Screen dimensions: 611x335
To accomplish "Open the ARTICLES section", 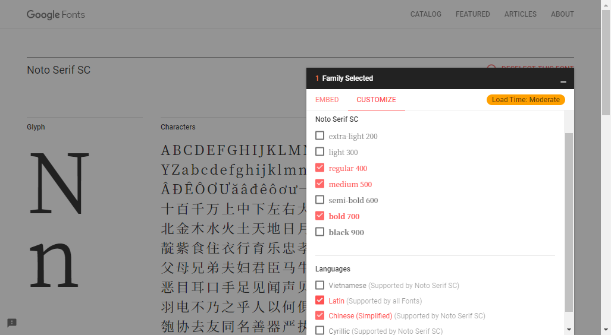I will click(x=520, y=14).
